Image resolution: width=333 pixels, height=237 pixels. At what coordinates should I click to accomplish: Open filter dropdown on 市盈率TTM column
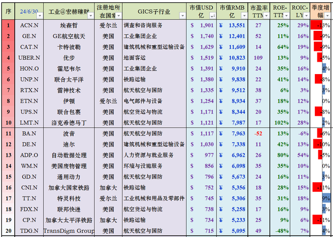pos(266,16)
